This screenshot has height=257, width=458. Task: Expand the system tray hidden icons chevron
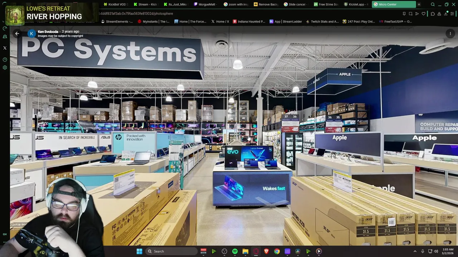coord(415,251)
